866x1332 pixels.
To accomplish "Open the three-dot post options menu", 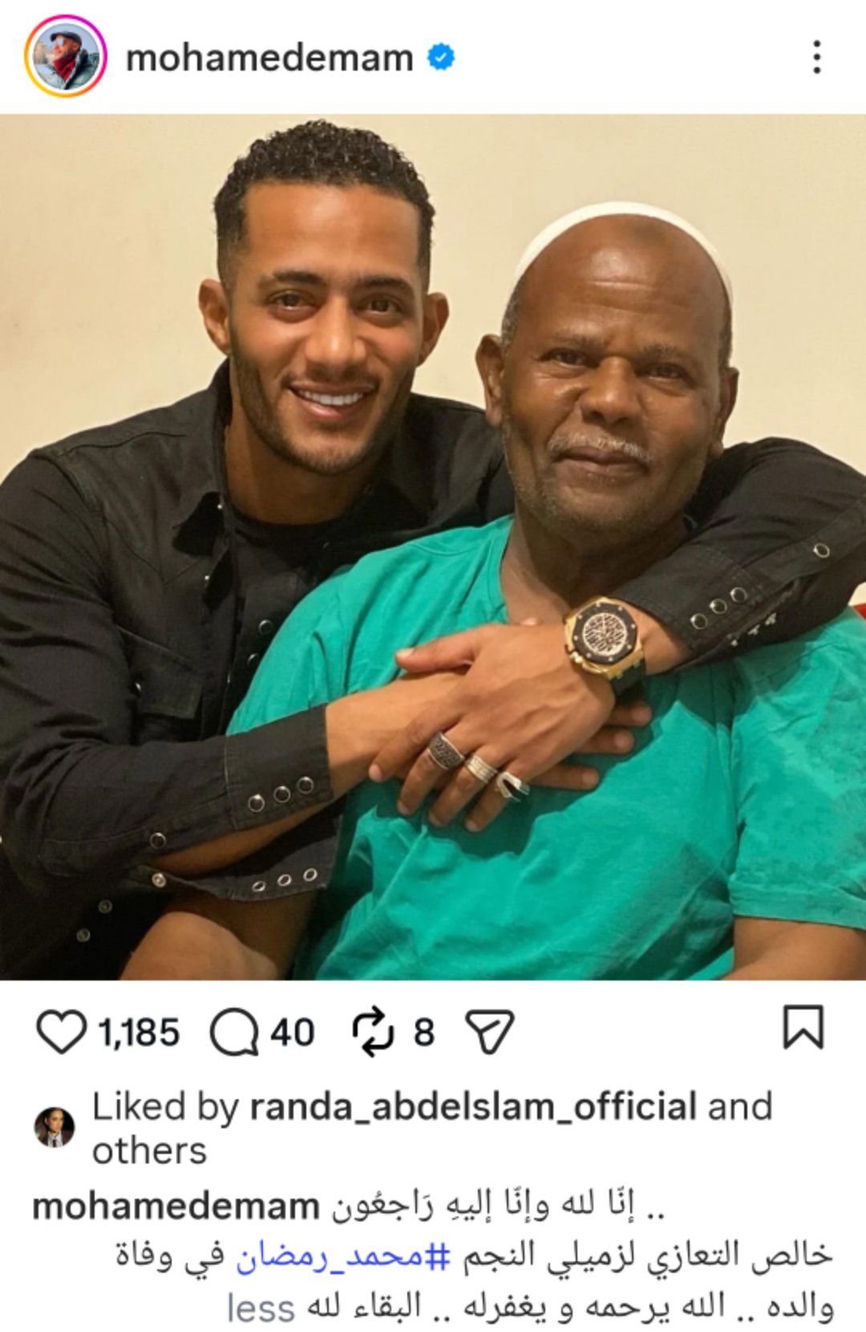I will (x=816, y=57).
